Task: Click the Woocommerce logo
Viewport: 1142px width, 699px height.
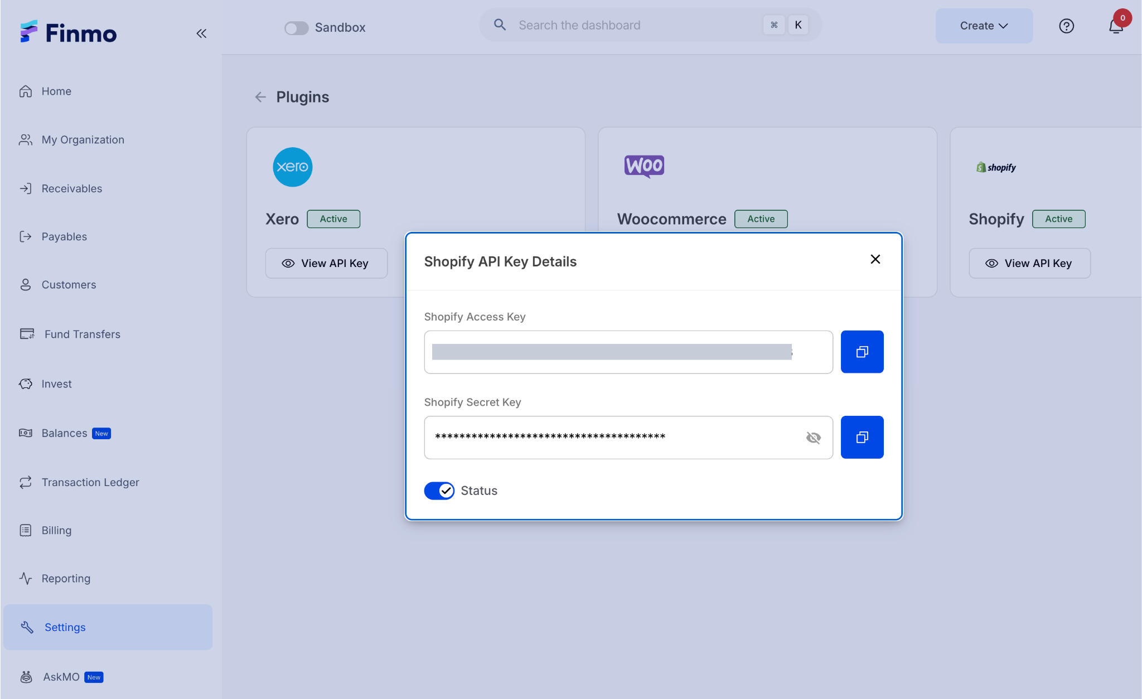Action: (x=644, y=166)
